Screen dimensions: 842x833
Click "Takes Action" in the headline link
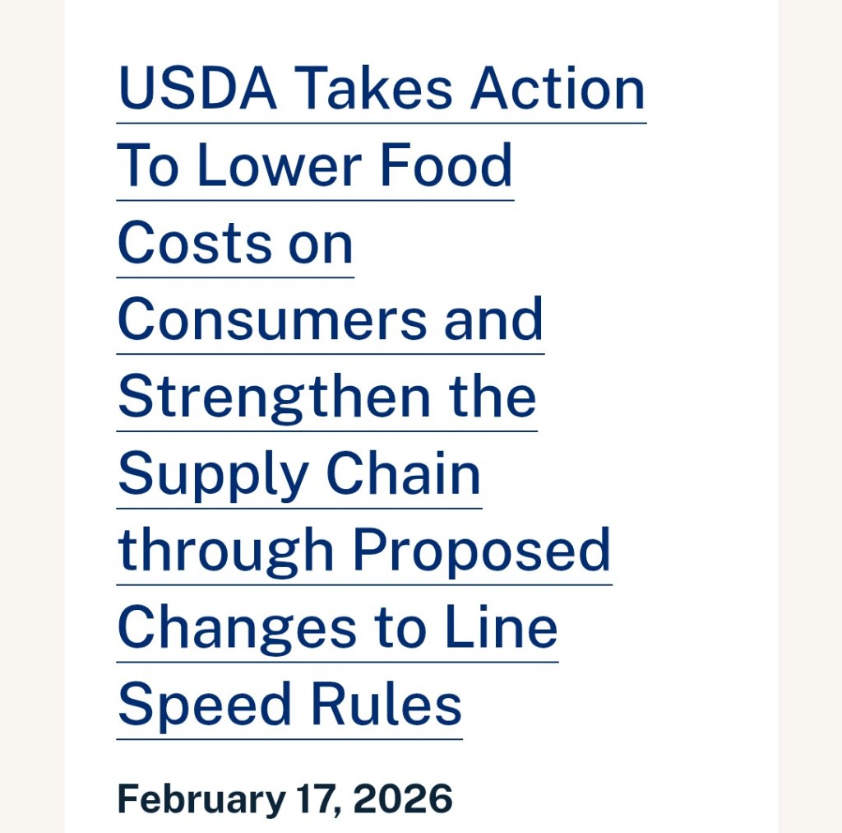coord(470,89)
